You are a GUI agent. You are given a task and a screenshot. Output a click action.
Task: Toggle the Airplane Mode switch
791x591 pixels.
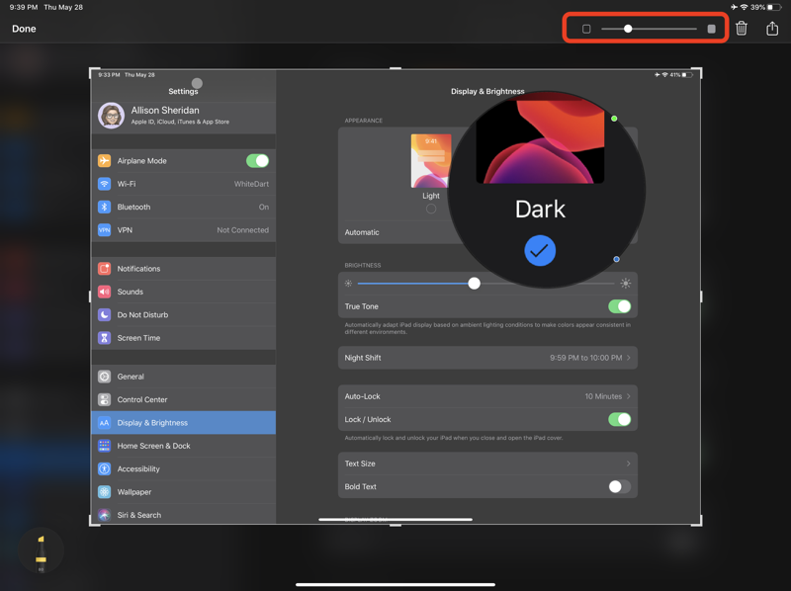tap(257, 161)
